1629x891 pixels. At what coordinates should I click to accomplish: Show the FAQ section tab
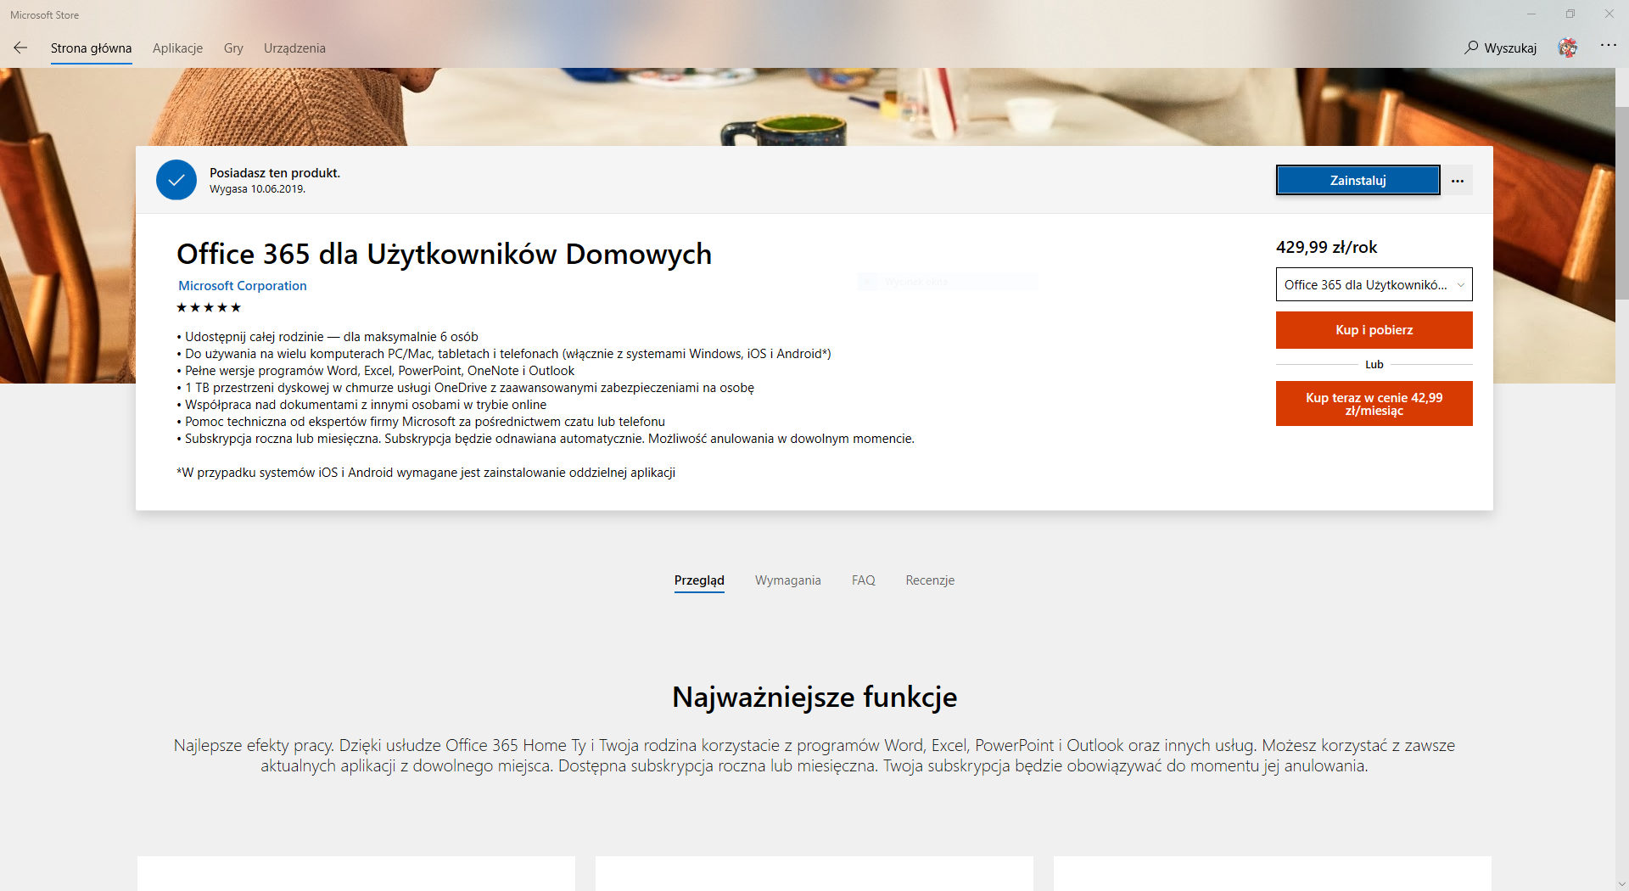(863, 580)
